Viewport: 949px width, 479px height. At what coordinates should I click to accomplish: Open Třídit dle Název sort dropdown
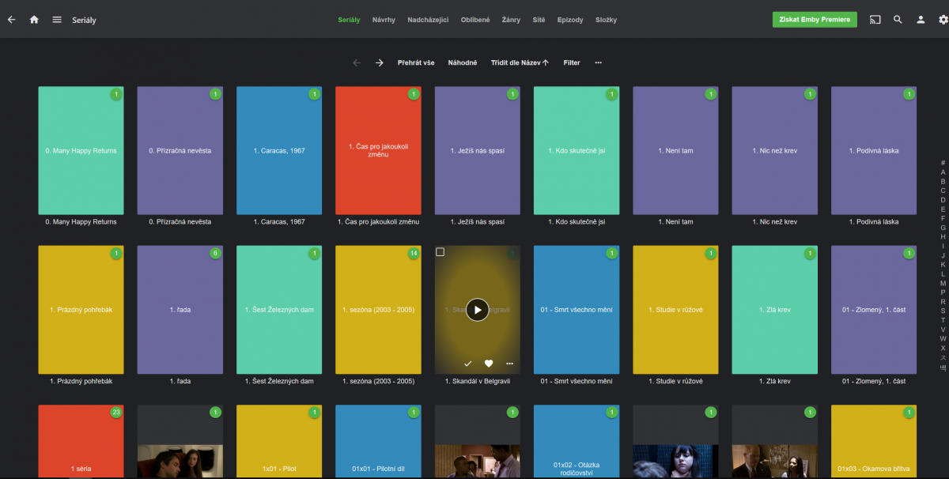pos(520,62)
